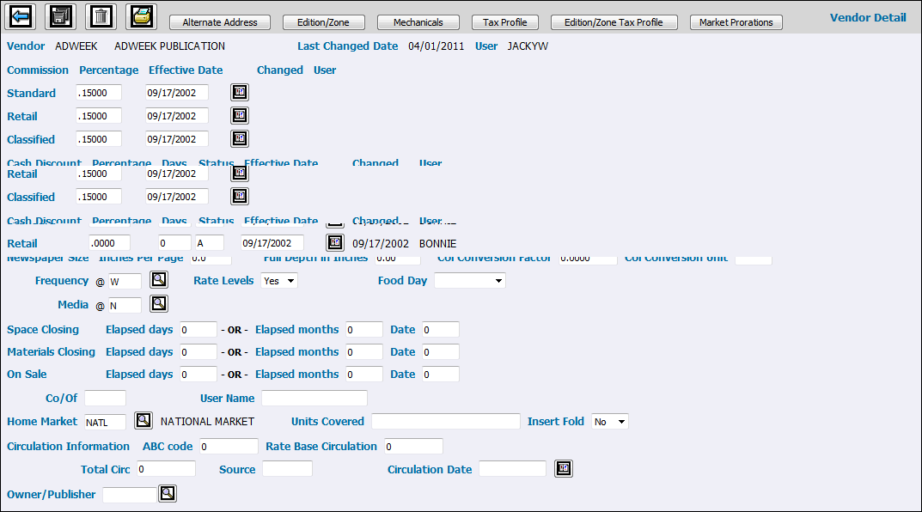Image resolution: width=922 pixels, height=512 pixels.
Task: Open Owner/Publisher search lookup
Action: click(x=168, y=493)
